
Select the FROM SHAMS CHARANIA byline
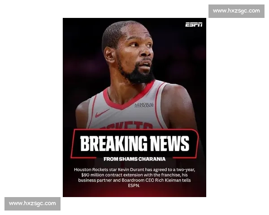(134, 159)
